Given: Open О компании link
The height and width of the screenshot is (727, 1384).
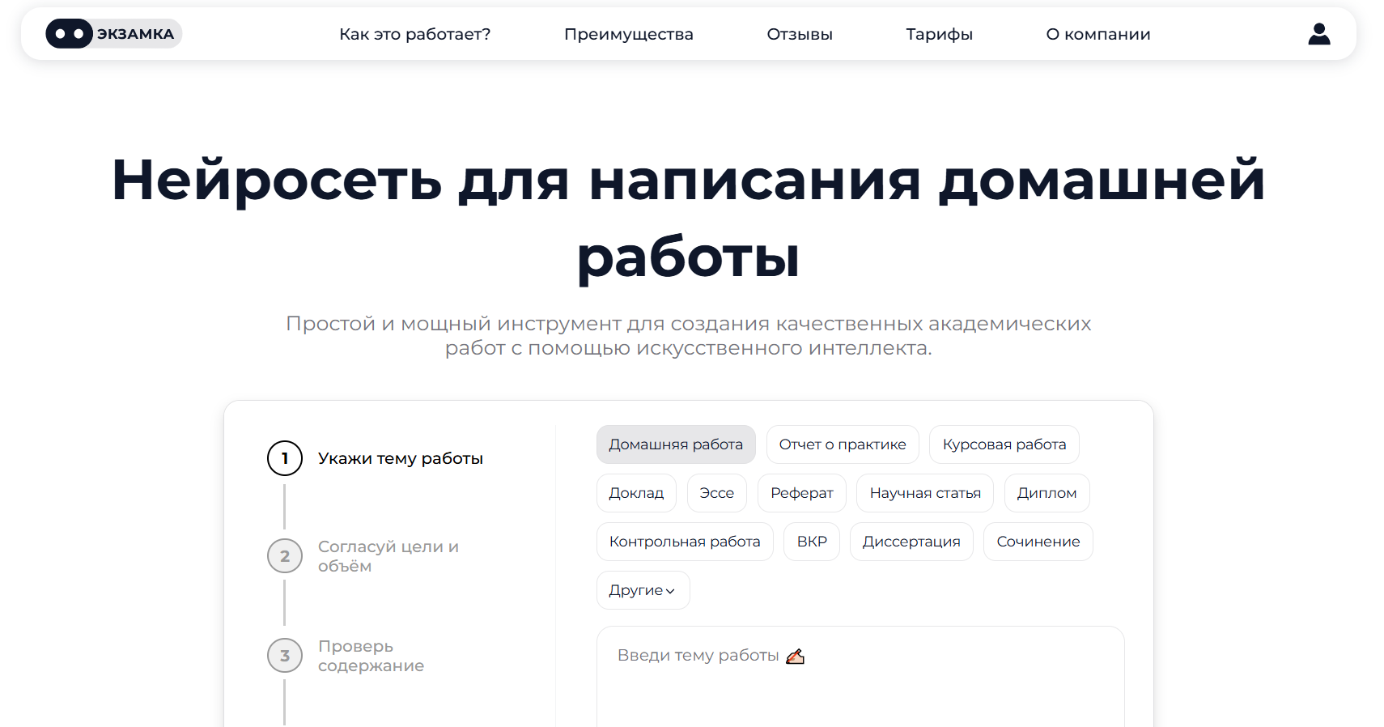Looking at the screenshot, I should pos(1097,34).
